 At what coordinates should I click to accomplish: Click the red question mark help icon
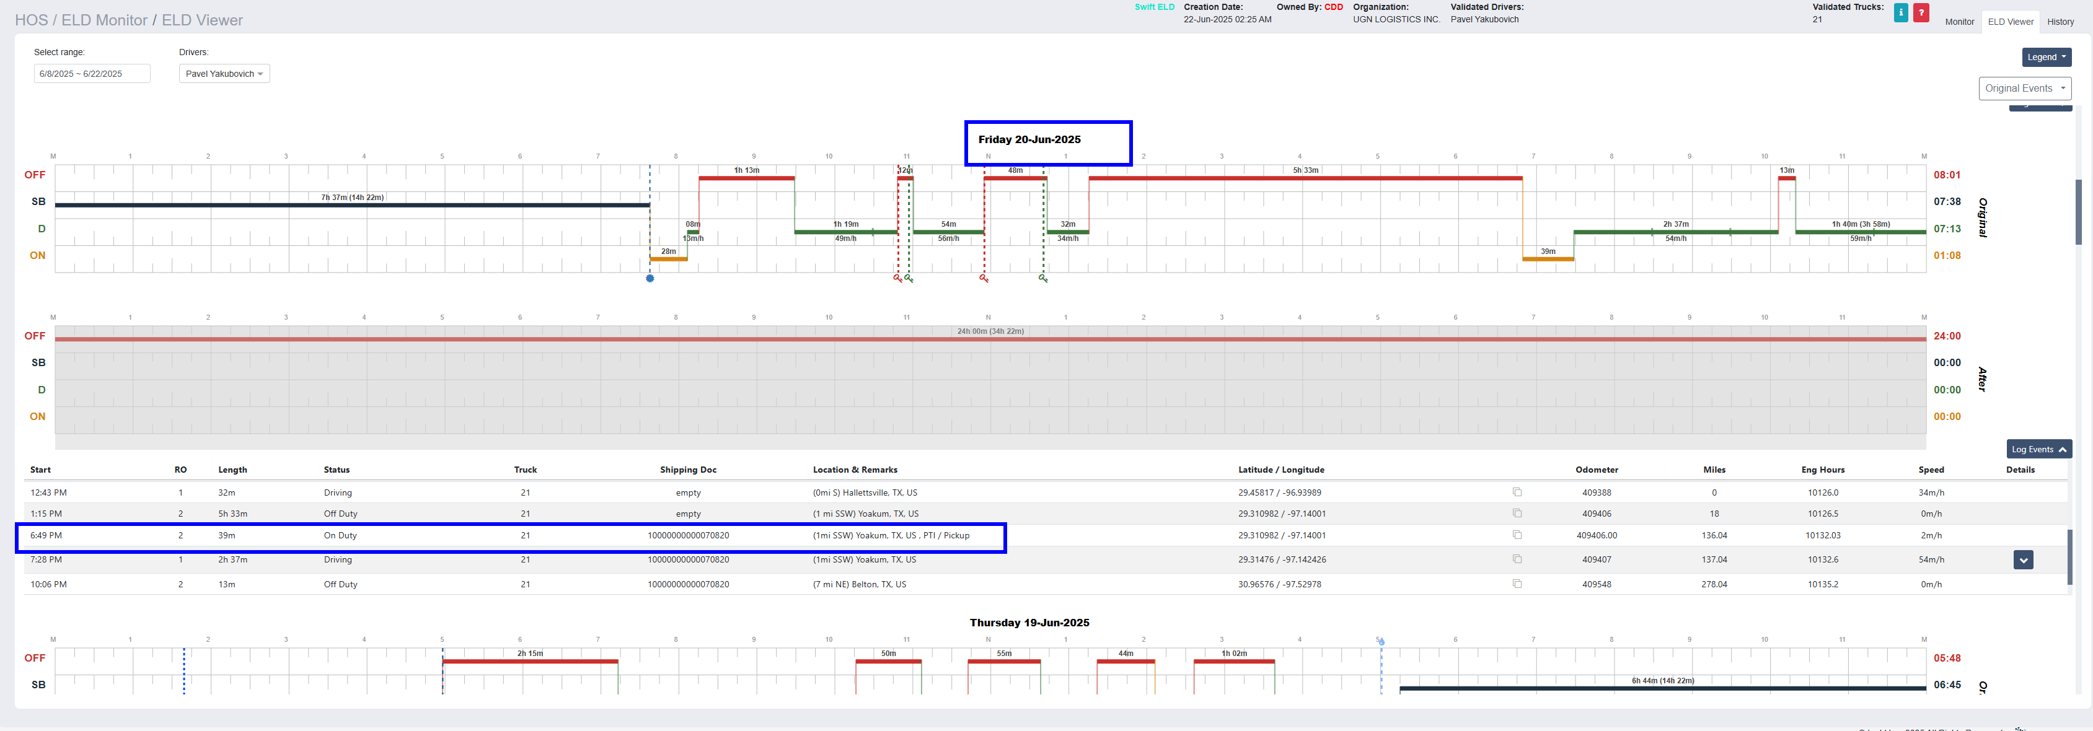pyautogui.click(x=1921, y=12)
